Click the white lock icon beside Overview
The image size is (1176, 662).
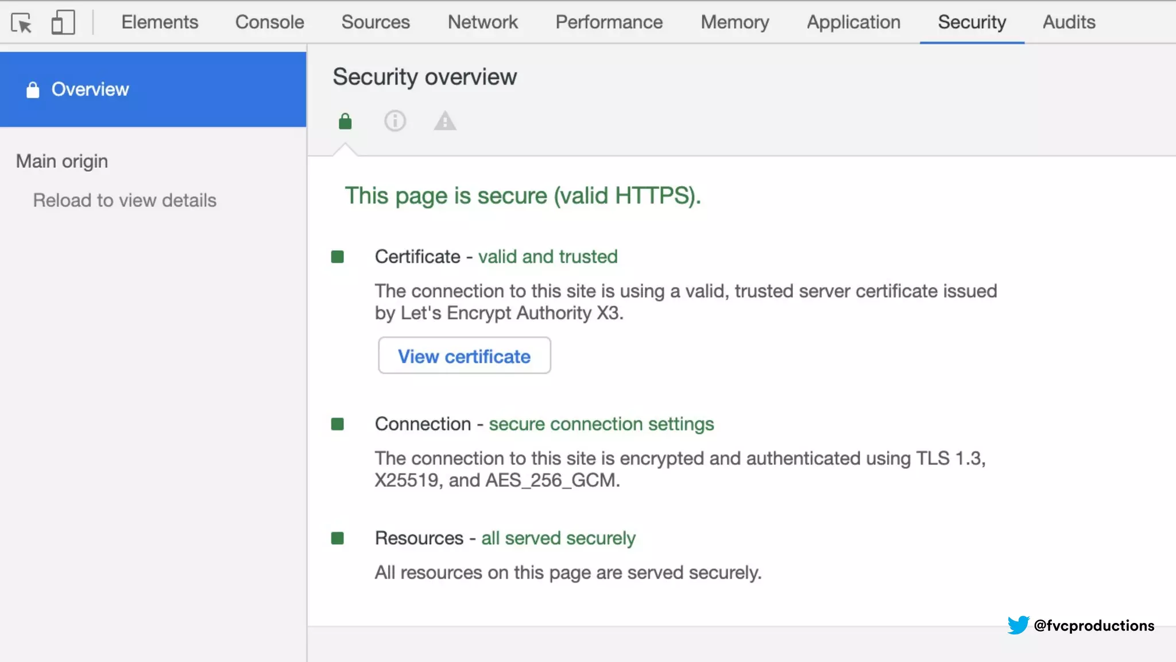point(33,90)
